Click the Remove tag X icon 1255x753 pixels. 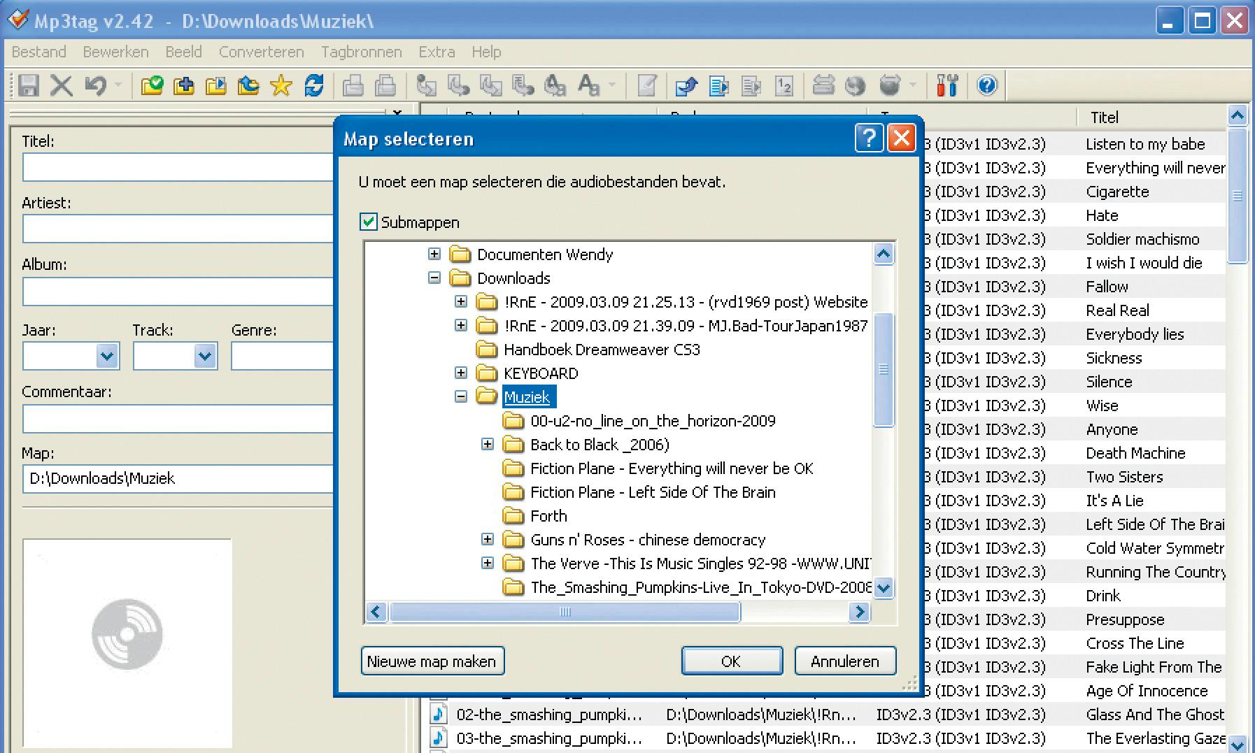62,86
